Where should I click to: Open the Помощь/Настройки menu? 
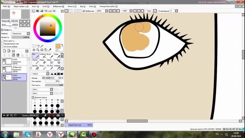click(109, 7)
